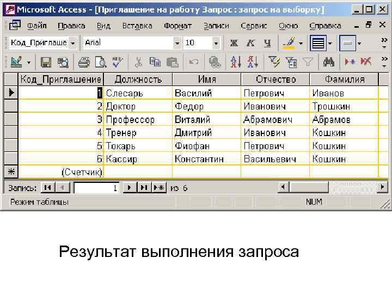Toggle bold Ж formatting
The image size is (392, 294).
coord(234,43)
